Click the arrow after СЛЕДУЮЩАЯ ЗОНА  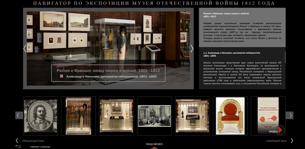tap(292, 141)
